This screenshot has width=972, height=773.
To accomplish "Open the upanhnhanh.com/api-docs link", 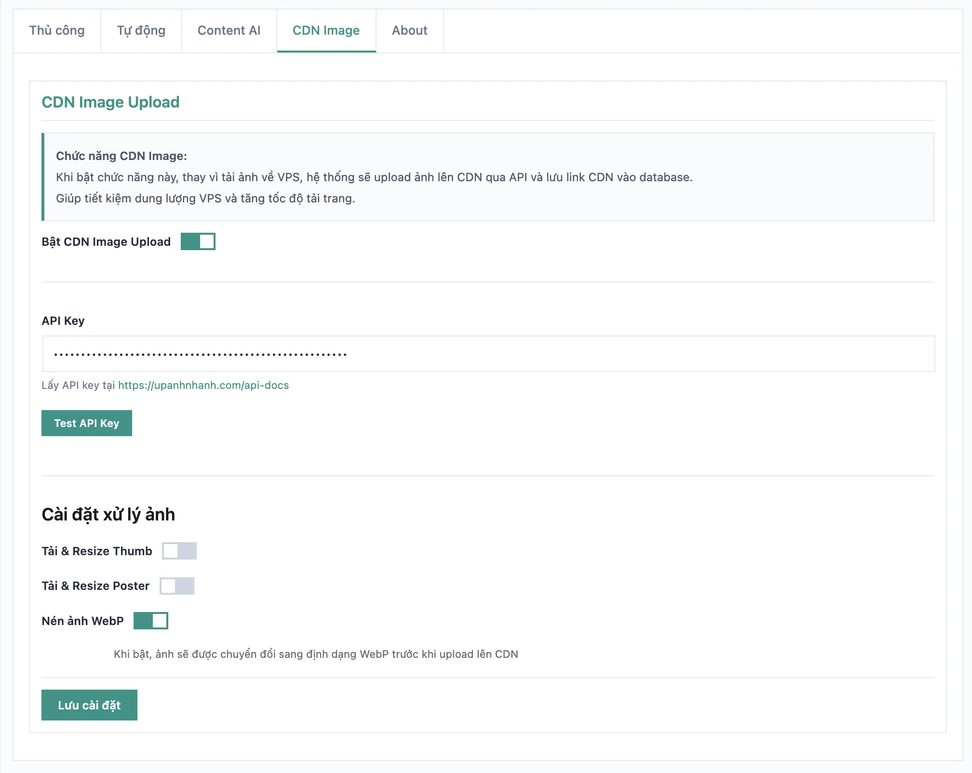I will [x=203, y=385].
